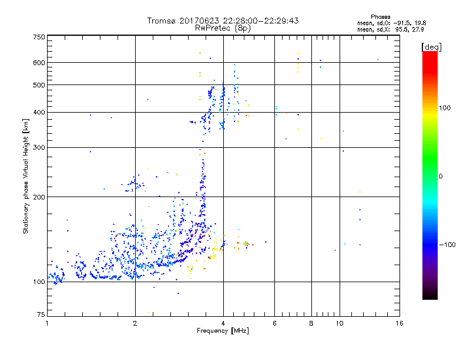Click the 'mean, sd,X: 95.5, 27.9' statistic
470x352 pixels.
390,29
